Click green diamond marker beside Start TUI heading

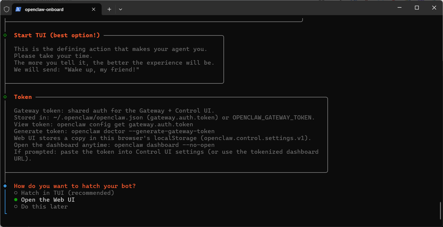(5, 35)
